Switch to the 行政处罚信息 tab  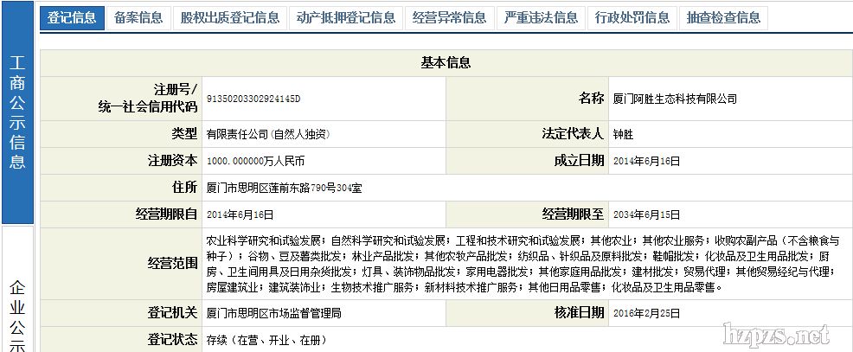click(x=633, y=17)
